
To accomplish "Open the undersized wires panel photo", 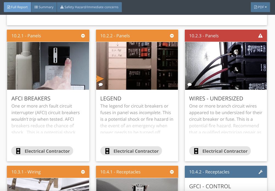I will click(226, 66).
